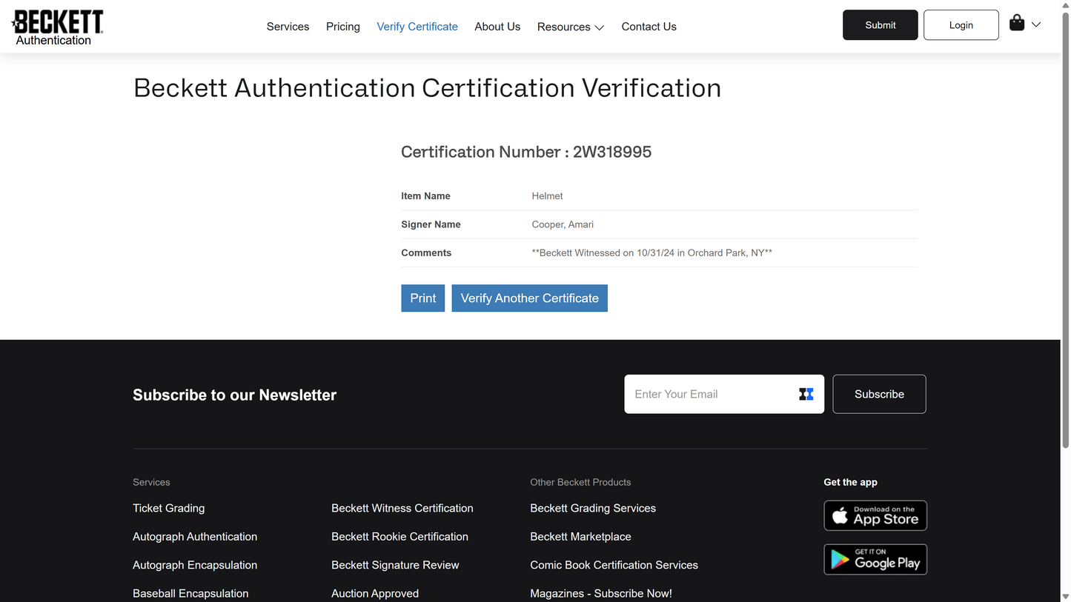The image size is (1071, 602).
Task: Click the Beckett Witnessed comment text
Action: click(652, 252)
